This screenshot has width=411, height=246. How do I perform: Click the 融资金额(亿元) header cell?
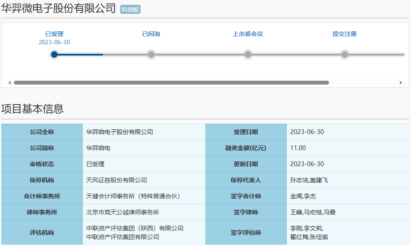246,148
